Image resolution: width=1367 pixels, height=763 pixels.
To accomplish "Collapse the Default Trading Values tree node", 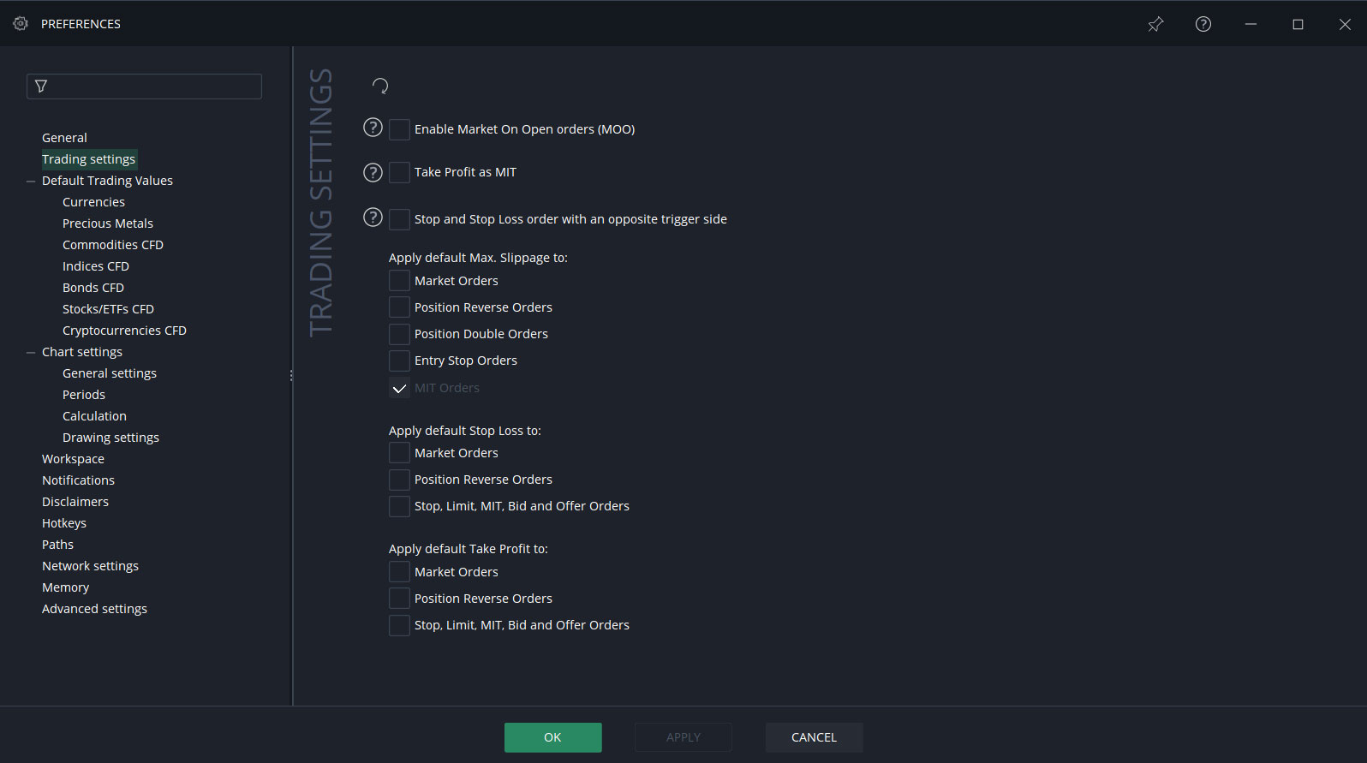I will (x=31, y=182).
